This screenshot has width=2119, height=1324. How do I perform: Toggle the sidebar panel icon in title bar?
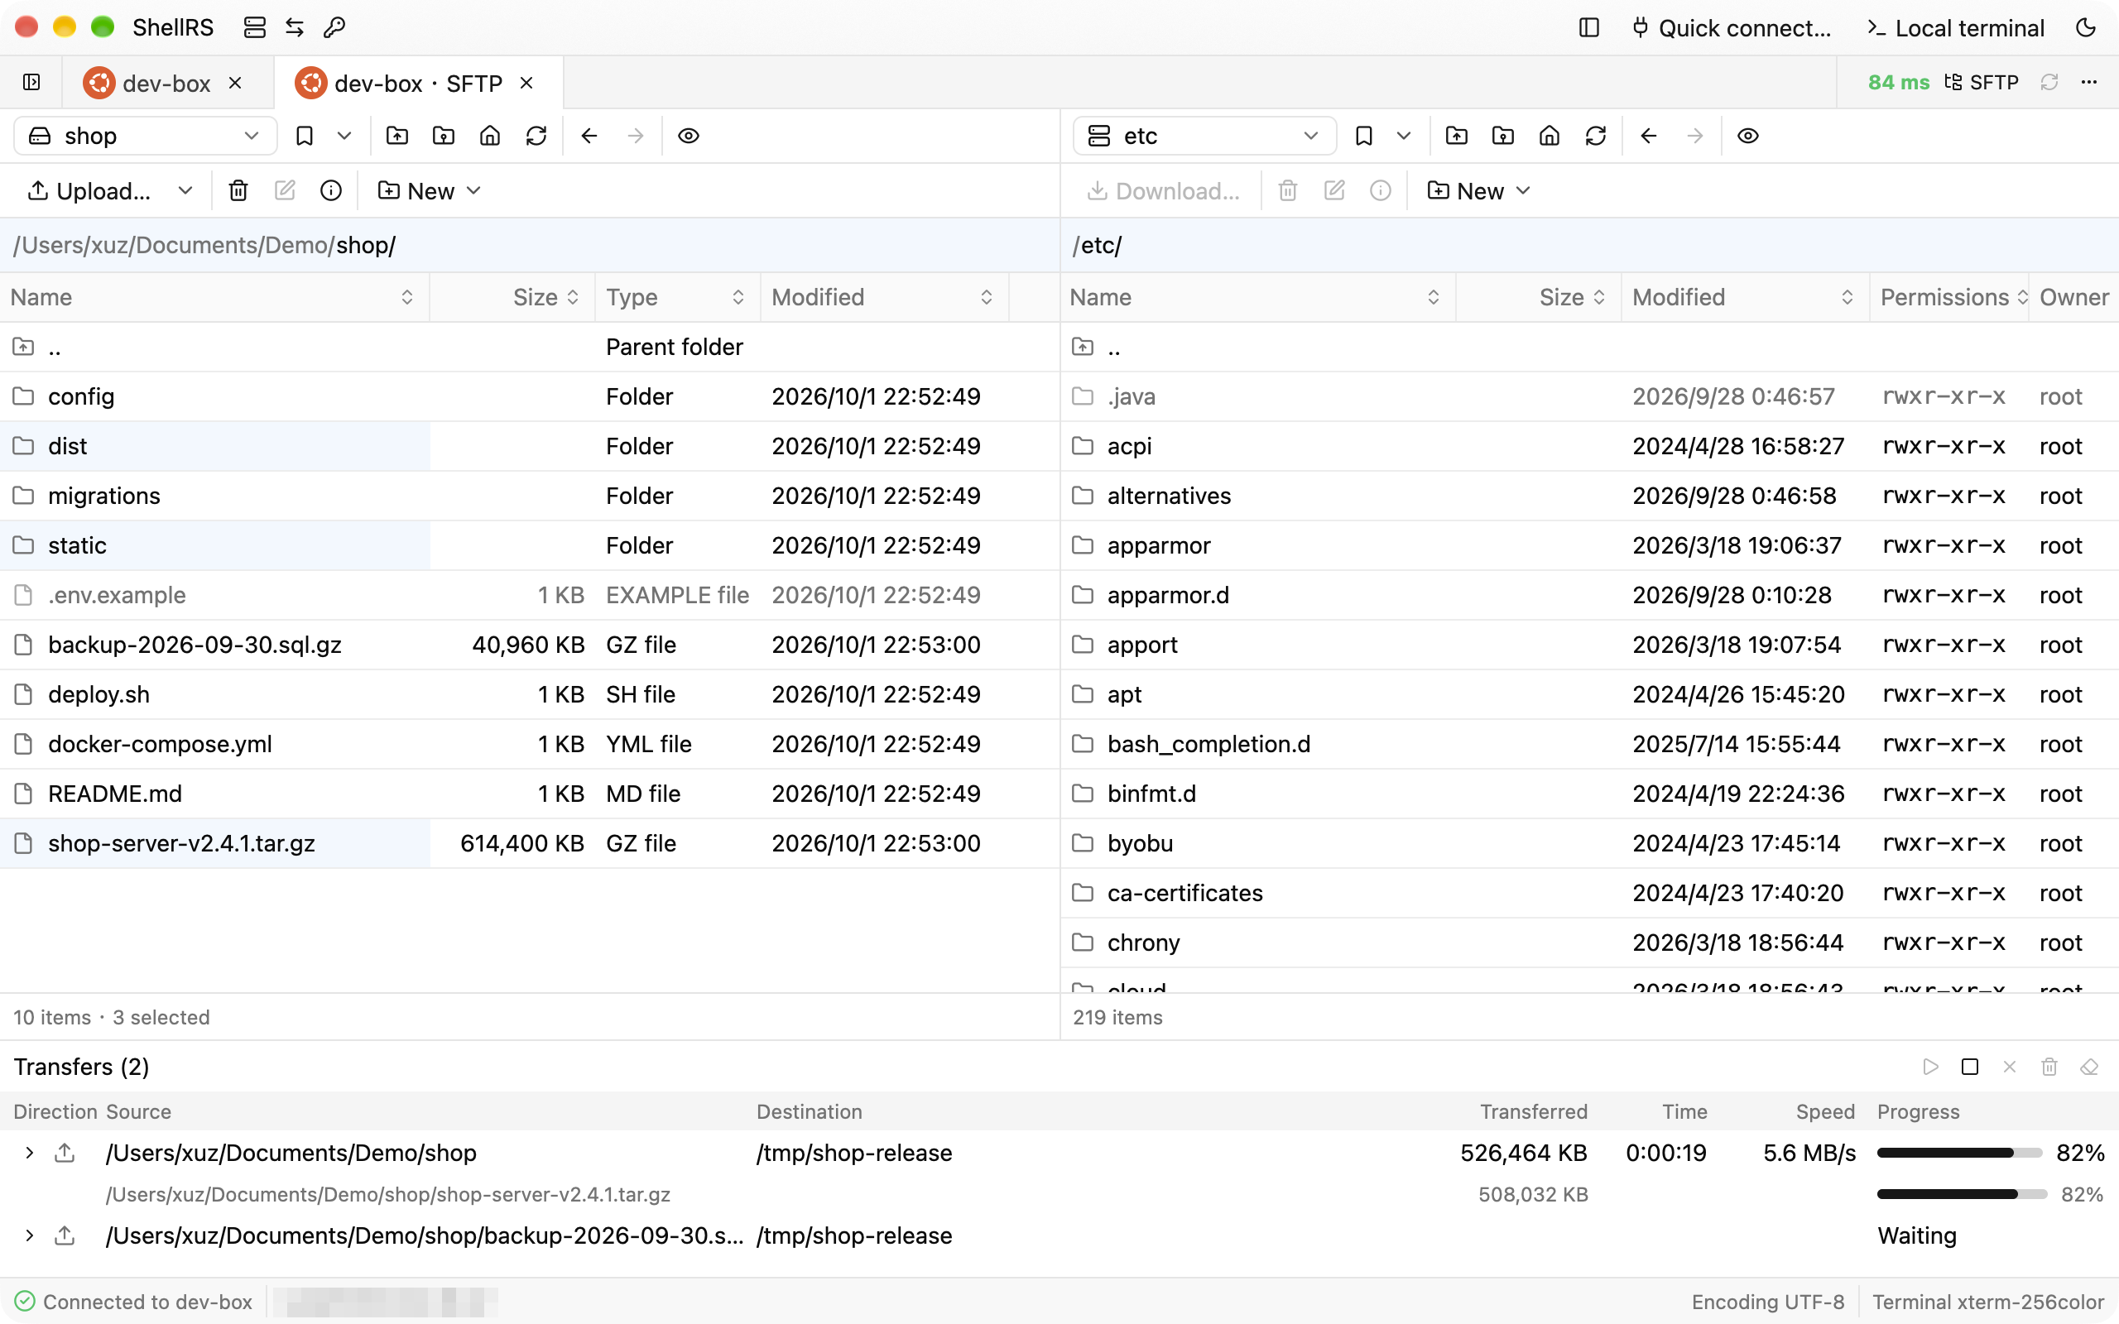coord(1589,28)
